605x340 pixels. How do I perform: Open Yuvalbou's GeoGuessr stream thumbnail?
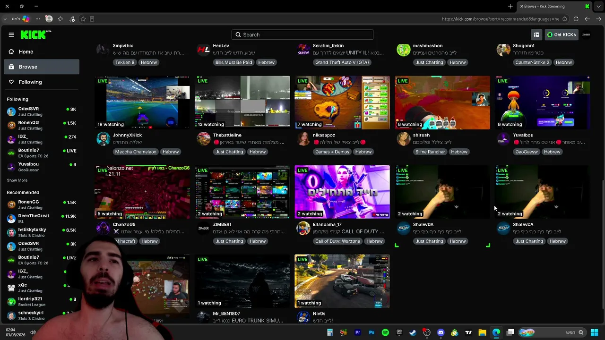point(543,102)
